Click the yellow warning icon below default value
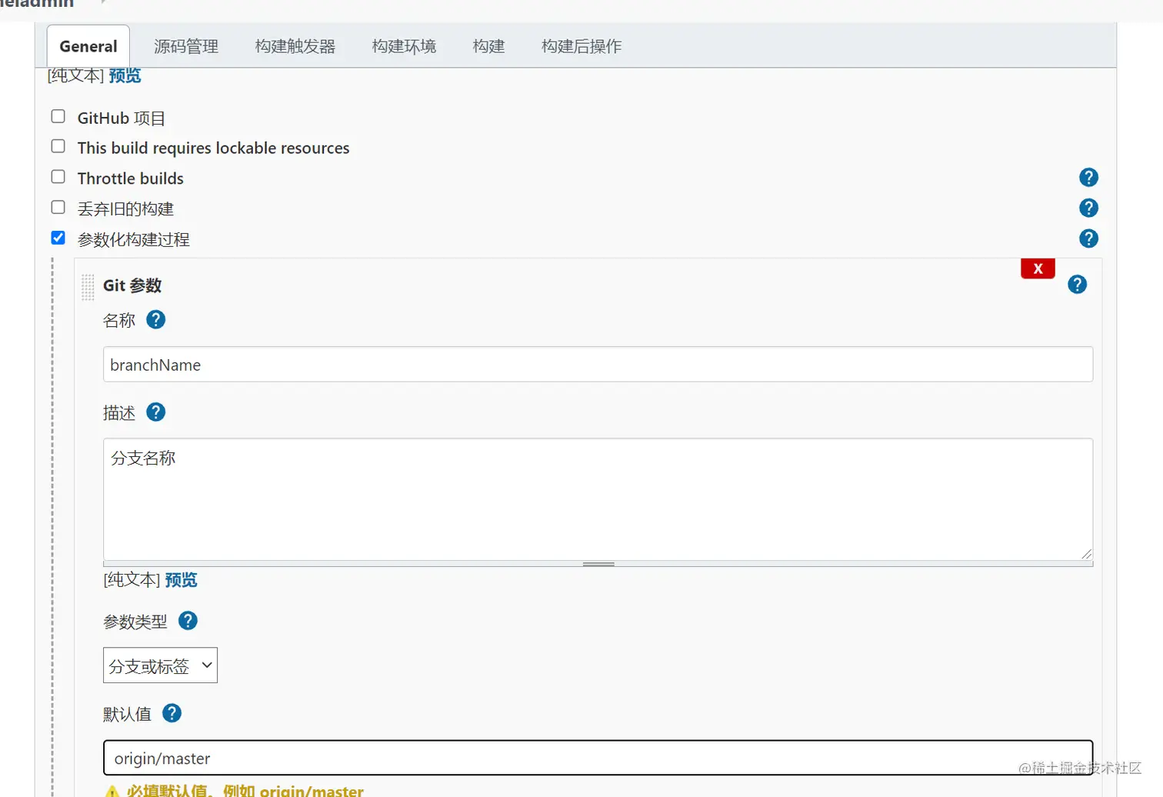 112,791
